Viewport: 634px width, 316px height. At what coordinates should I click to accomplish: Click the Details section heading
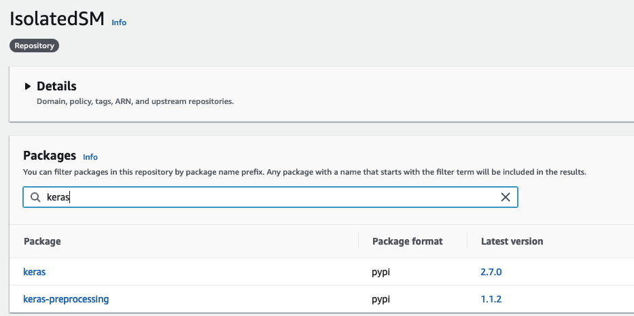click(x=56, y=86)
